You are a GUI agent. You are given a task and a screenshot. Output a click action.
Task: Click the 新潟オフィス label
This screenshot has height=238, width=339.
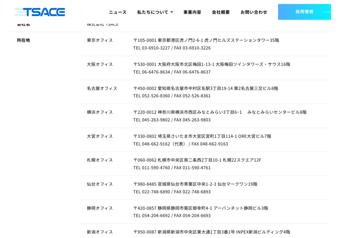(100, 232)
